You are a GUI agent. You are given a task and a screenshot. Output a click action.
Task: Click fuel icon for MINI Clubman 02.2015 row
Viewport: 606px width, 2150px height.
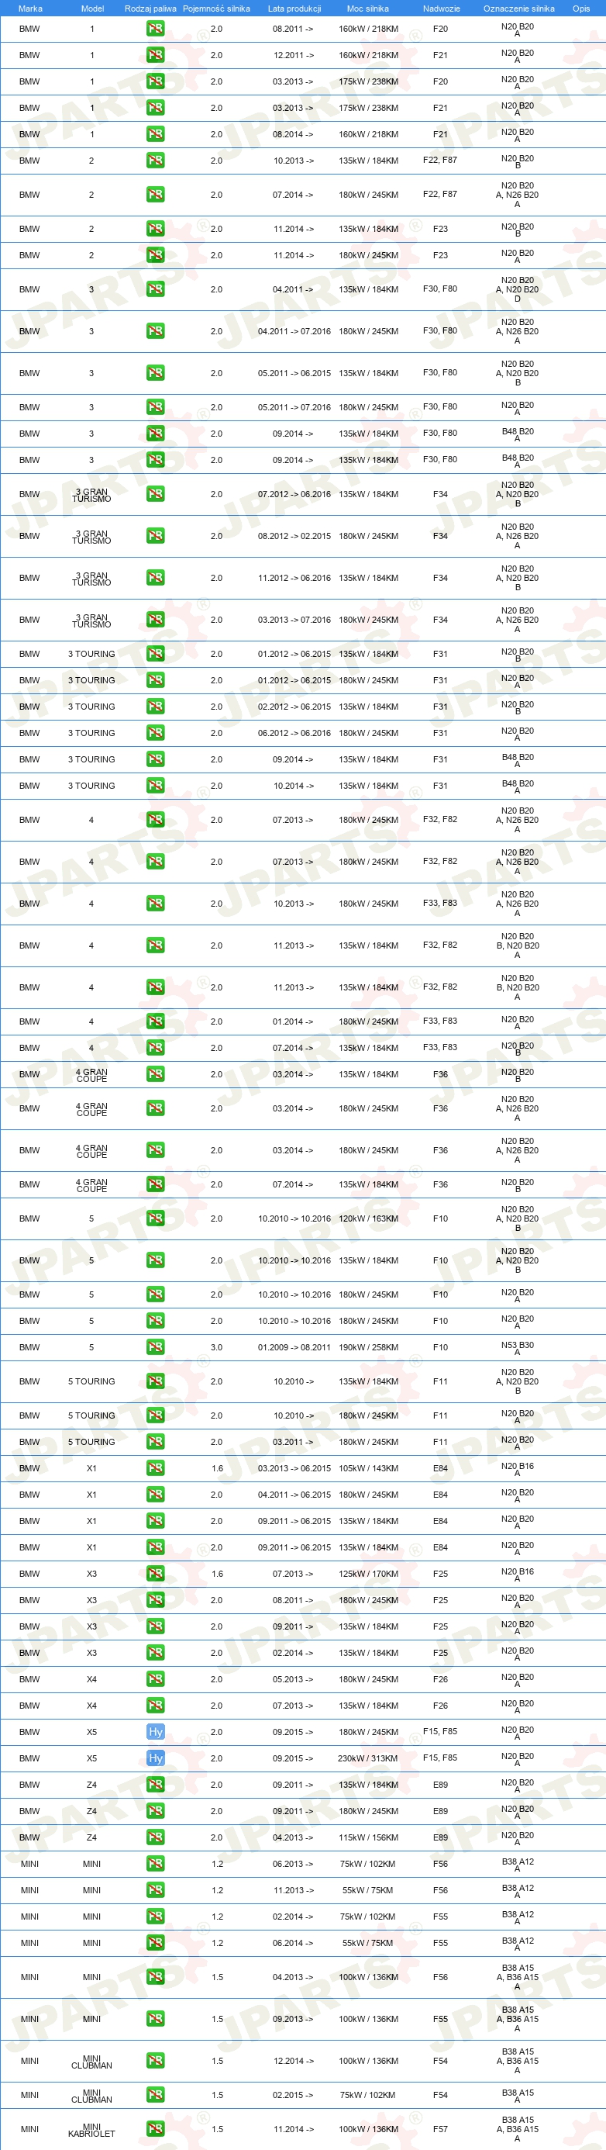155,2095
